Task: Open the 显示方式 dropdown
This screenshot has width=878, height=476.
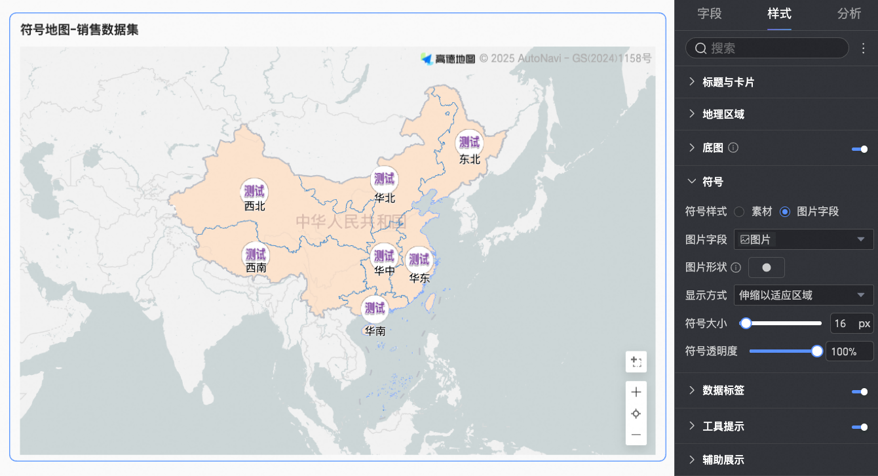Action: coord(804,295)
